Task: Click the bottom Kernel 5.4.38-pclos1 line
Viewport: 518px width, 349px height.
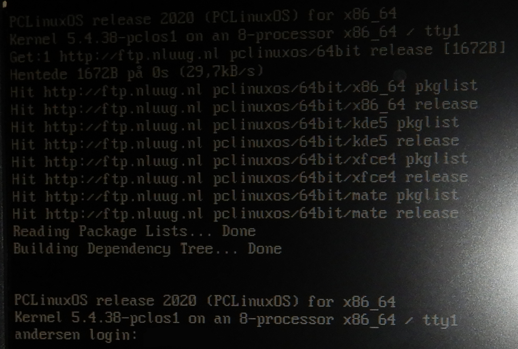Action: (236, 319)
